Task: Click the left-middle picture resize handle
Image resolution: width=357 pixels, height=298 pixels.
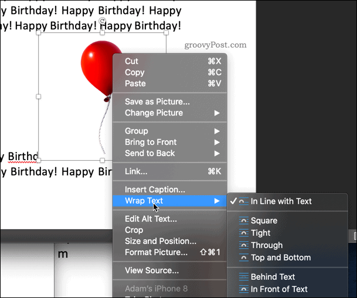Action: [39, 97]
